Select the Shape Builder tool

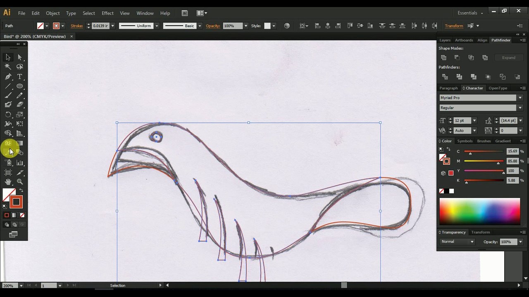(x=8, y=133)
